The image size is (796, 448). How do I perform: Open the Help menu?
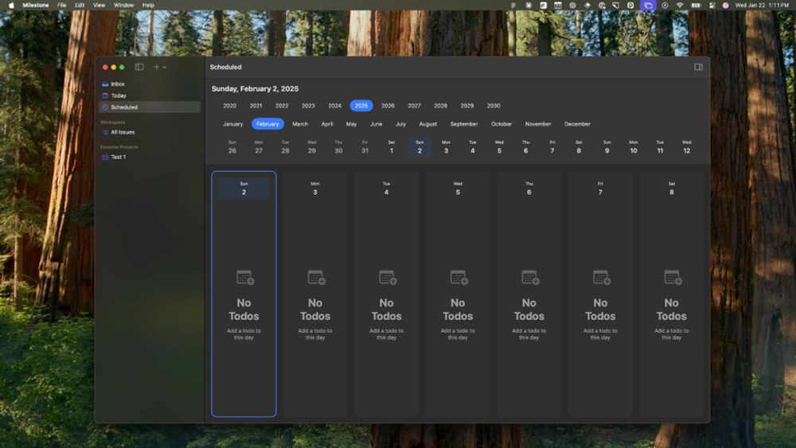148,5
